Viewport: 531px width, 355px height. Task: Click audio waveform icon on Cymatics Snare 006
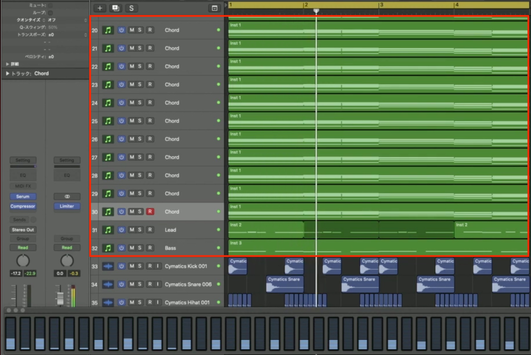pyautogui.click(x=108, y=284)
